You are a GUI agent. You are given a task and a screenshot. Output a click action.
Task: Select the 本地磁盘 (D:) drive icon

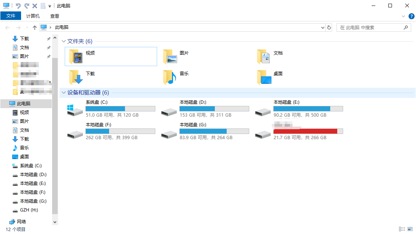click(169, 112)
